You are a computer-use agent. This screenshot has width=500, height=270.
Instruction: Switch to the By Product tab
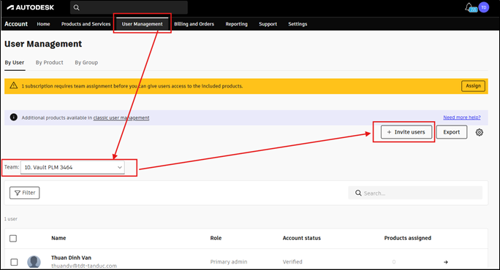(50, 63)
